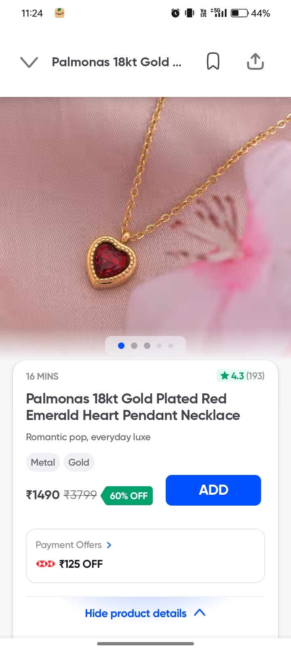The height and width of the screenshot is (651, 291).
Task: Select the Gold tag chip
Action: (x=79, y=462)
